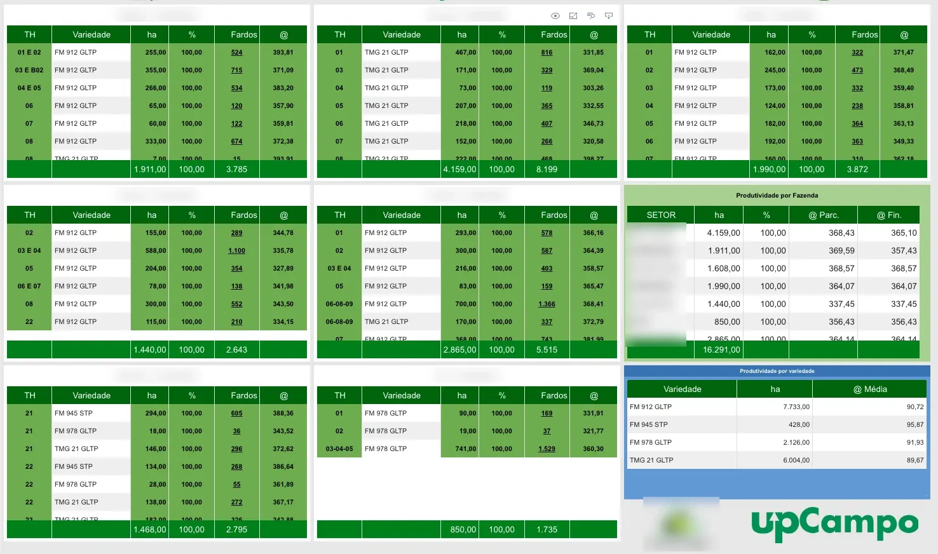The image size is (938, 554).
Task: Open the 674 Fardos link
Action: pyautogui.click(x=237, y=142)
